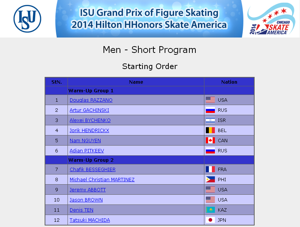Click the Japan flag icon next to JPN

210,220
